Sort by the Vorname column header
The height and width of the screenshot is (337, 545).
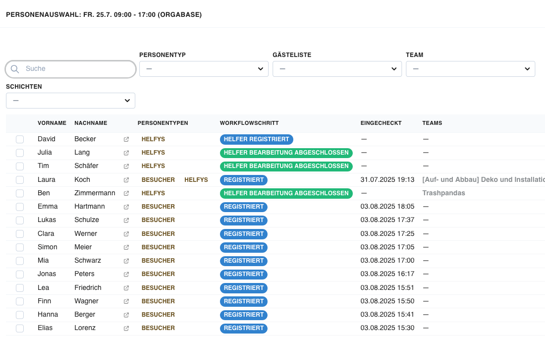coord(52,123)
